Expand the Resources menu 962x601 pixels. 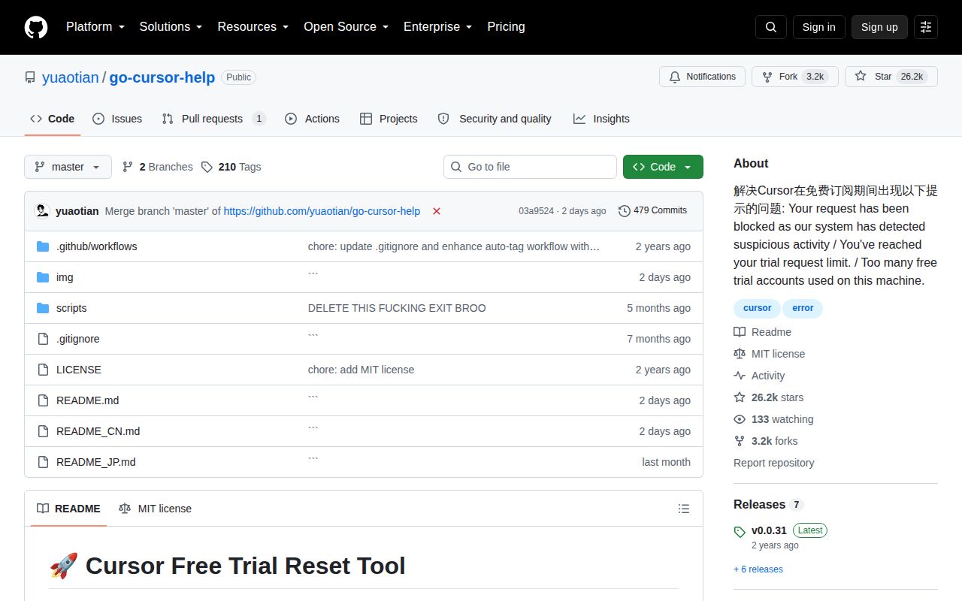pos(253,27)
